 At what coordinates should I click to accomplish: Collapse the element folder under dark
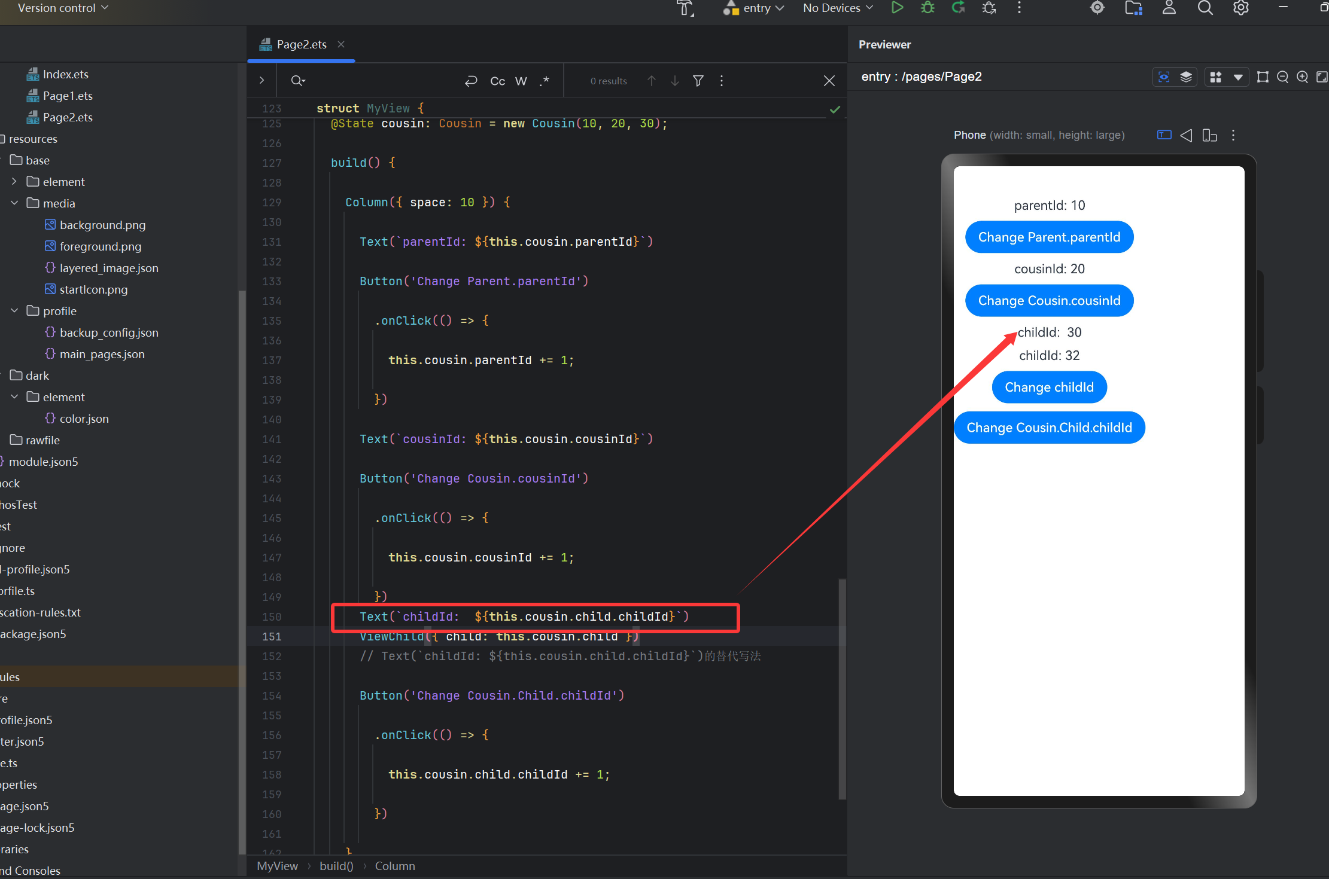click(x=14, y=396)
